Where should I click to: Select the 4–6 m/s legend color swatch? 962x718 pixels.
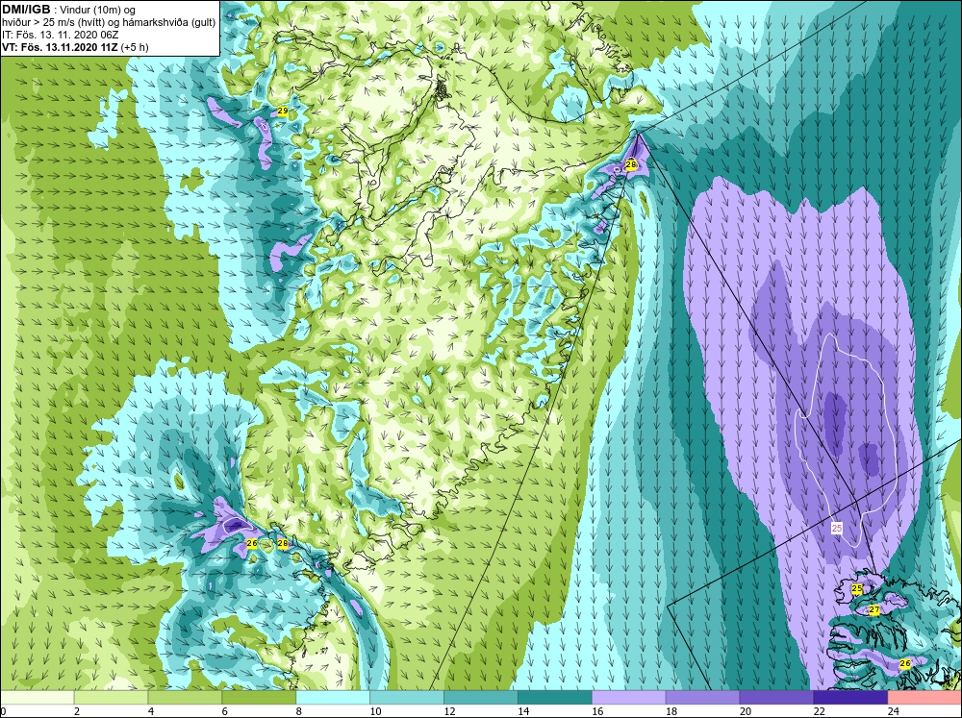click(185, 698)
